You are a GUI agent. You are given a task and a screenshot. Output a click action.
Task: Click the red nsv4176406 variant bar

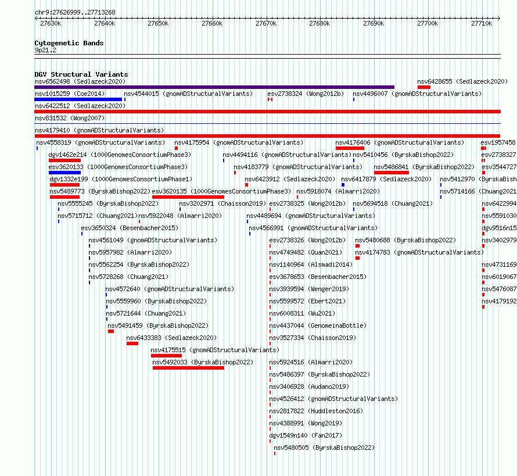(x=350, y=148)
